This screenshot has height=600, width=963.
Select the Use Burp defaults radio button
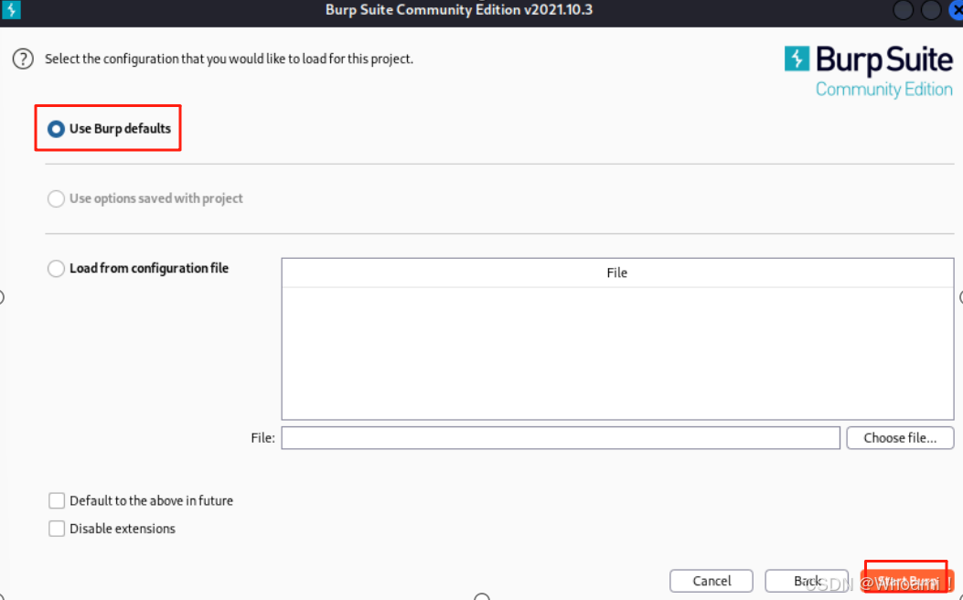click(56, 129)
